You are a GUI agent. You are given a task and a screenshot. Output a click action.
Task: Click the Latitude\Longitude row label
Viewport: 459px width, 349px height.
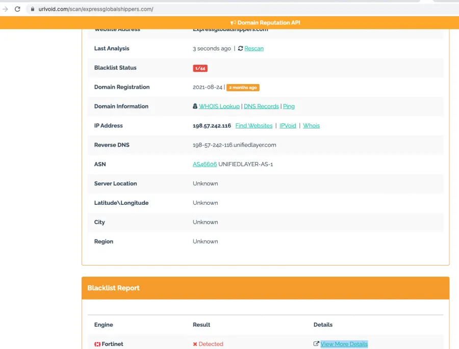121,203
